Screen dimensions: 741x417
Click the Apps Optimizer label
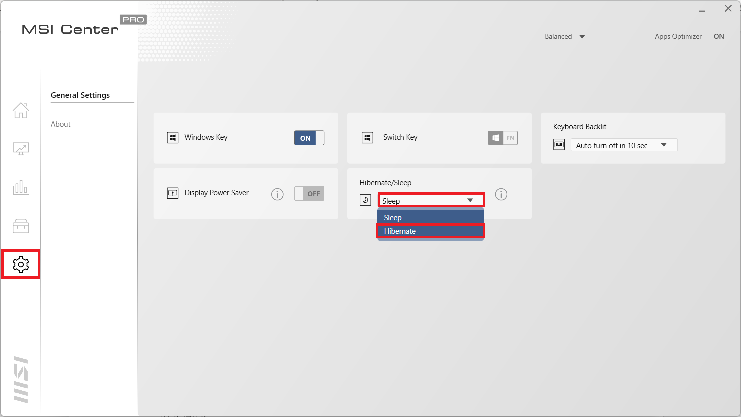coord(678,36)
